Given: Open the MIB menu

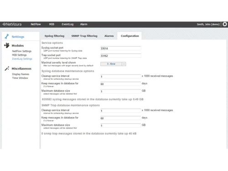Looking at the screenshot, I should (52, 24).
